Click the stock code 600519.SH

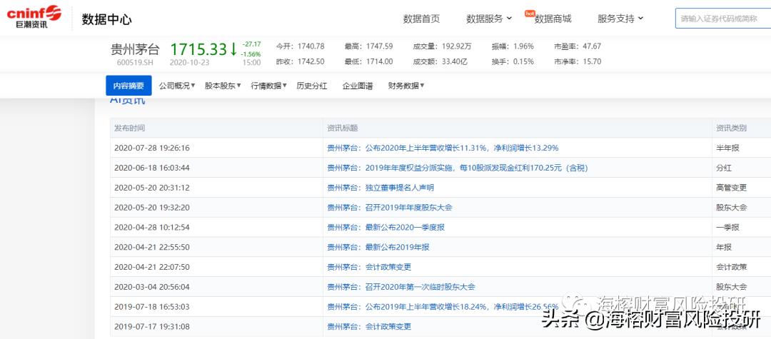pos(133,62)
